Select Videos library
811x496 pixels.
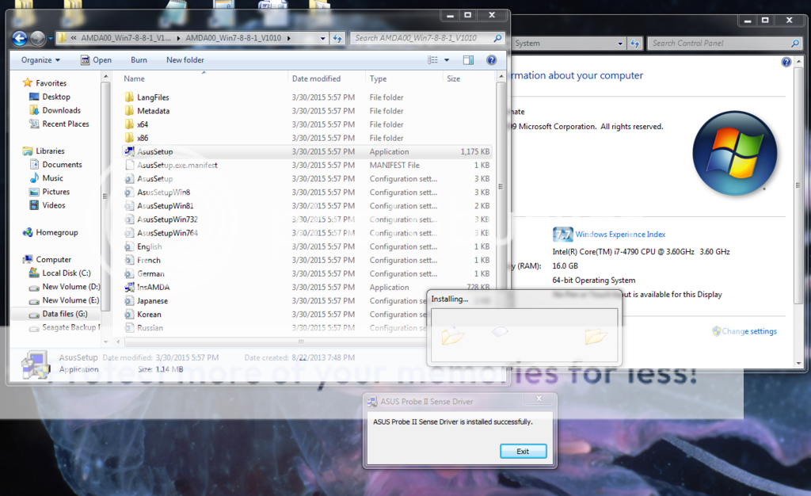coord(53,205)
